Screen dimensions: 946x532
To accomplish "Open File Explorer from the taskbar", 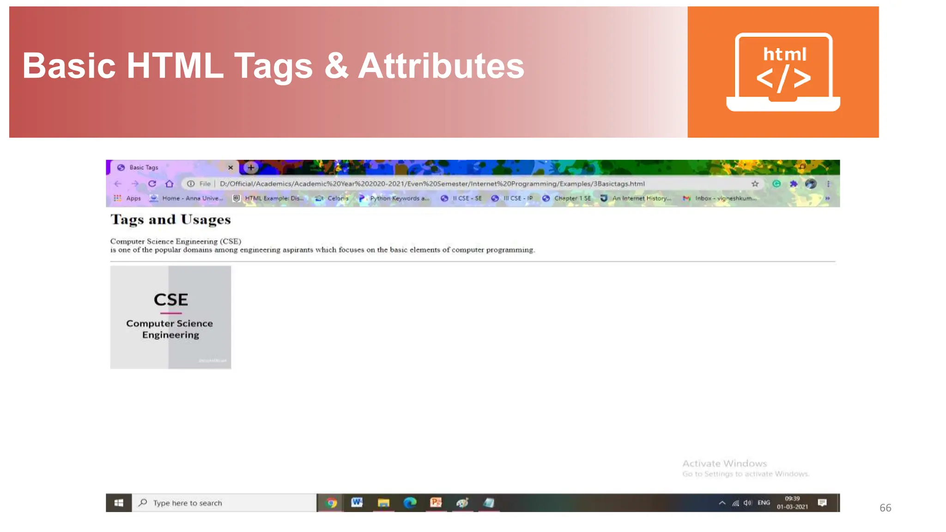I will pos(383,503).
